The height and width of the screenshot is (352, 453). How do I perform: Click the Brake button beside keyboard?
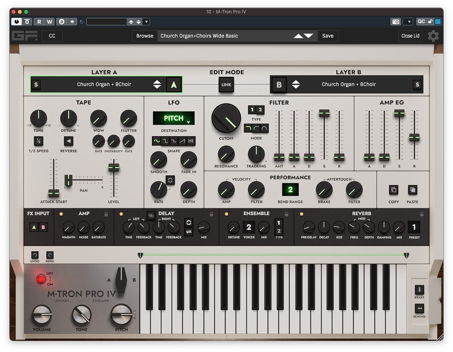pyautogui.click(x=419, y=289)
